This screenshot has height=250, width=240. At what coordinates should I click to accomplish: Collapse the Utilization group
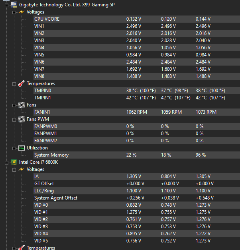click(x=14, y=148)
